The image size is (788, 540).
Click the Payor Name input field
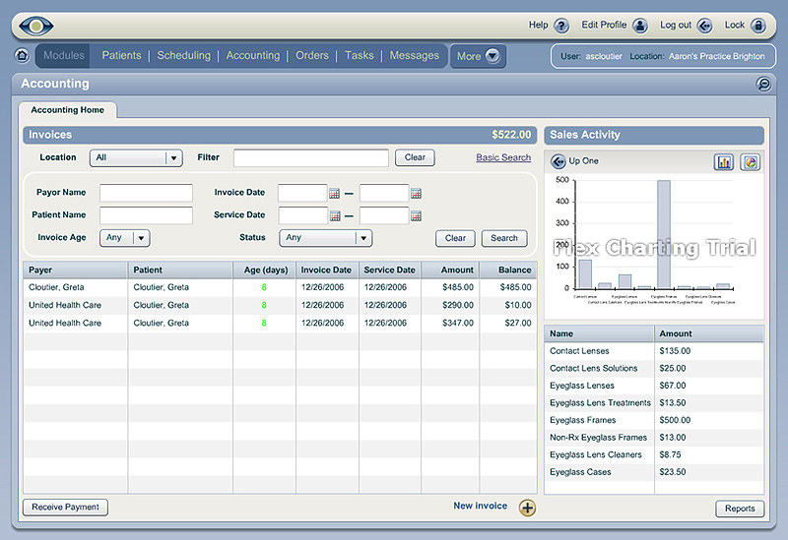click(x=146, y=193)
